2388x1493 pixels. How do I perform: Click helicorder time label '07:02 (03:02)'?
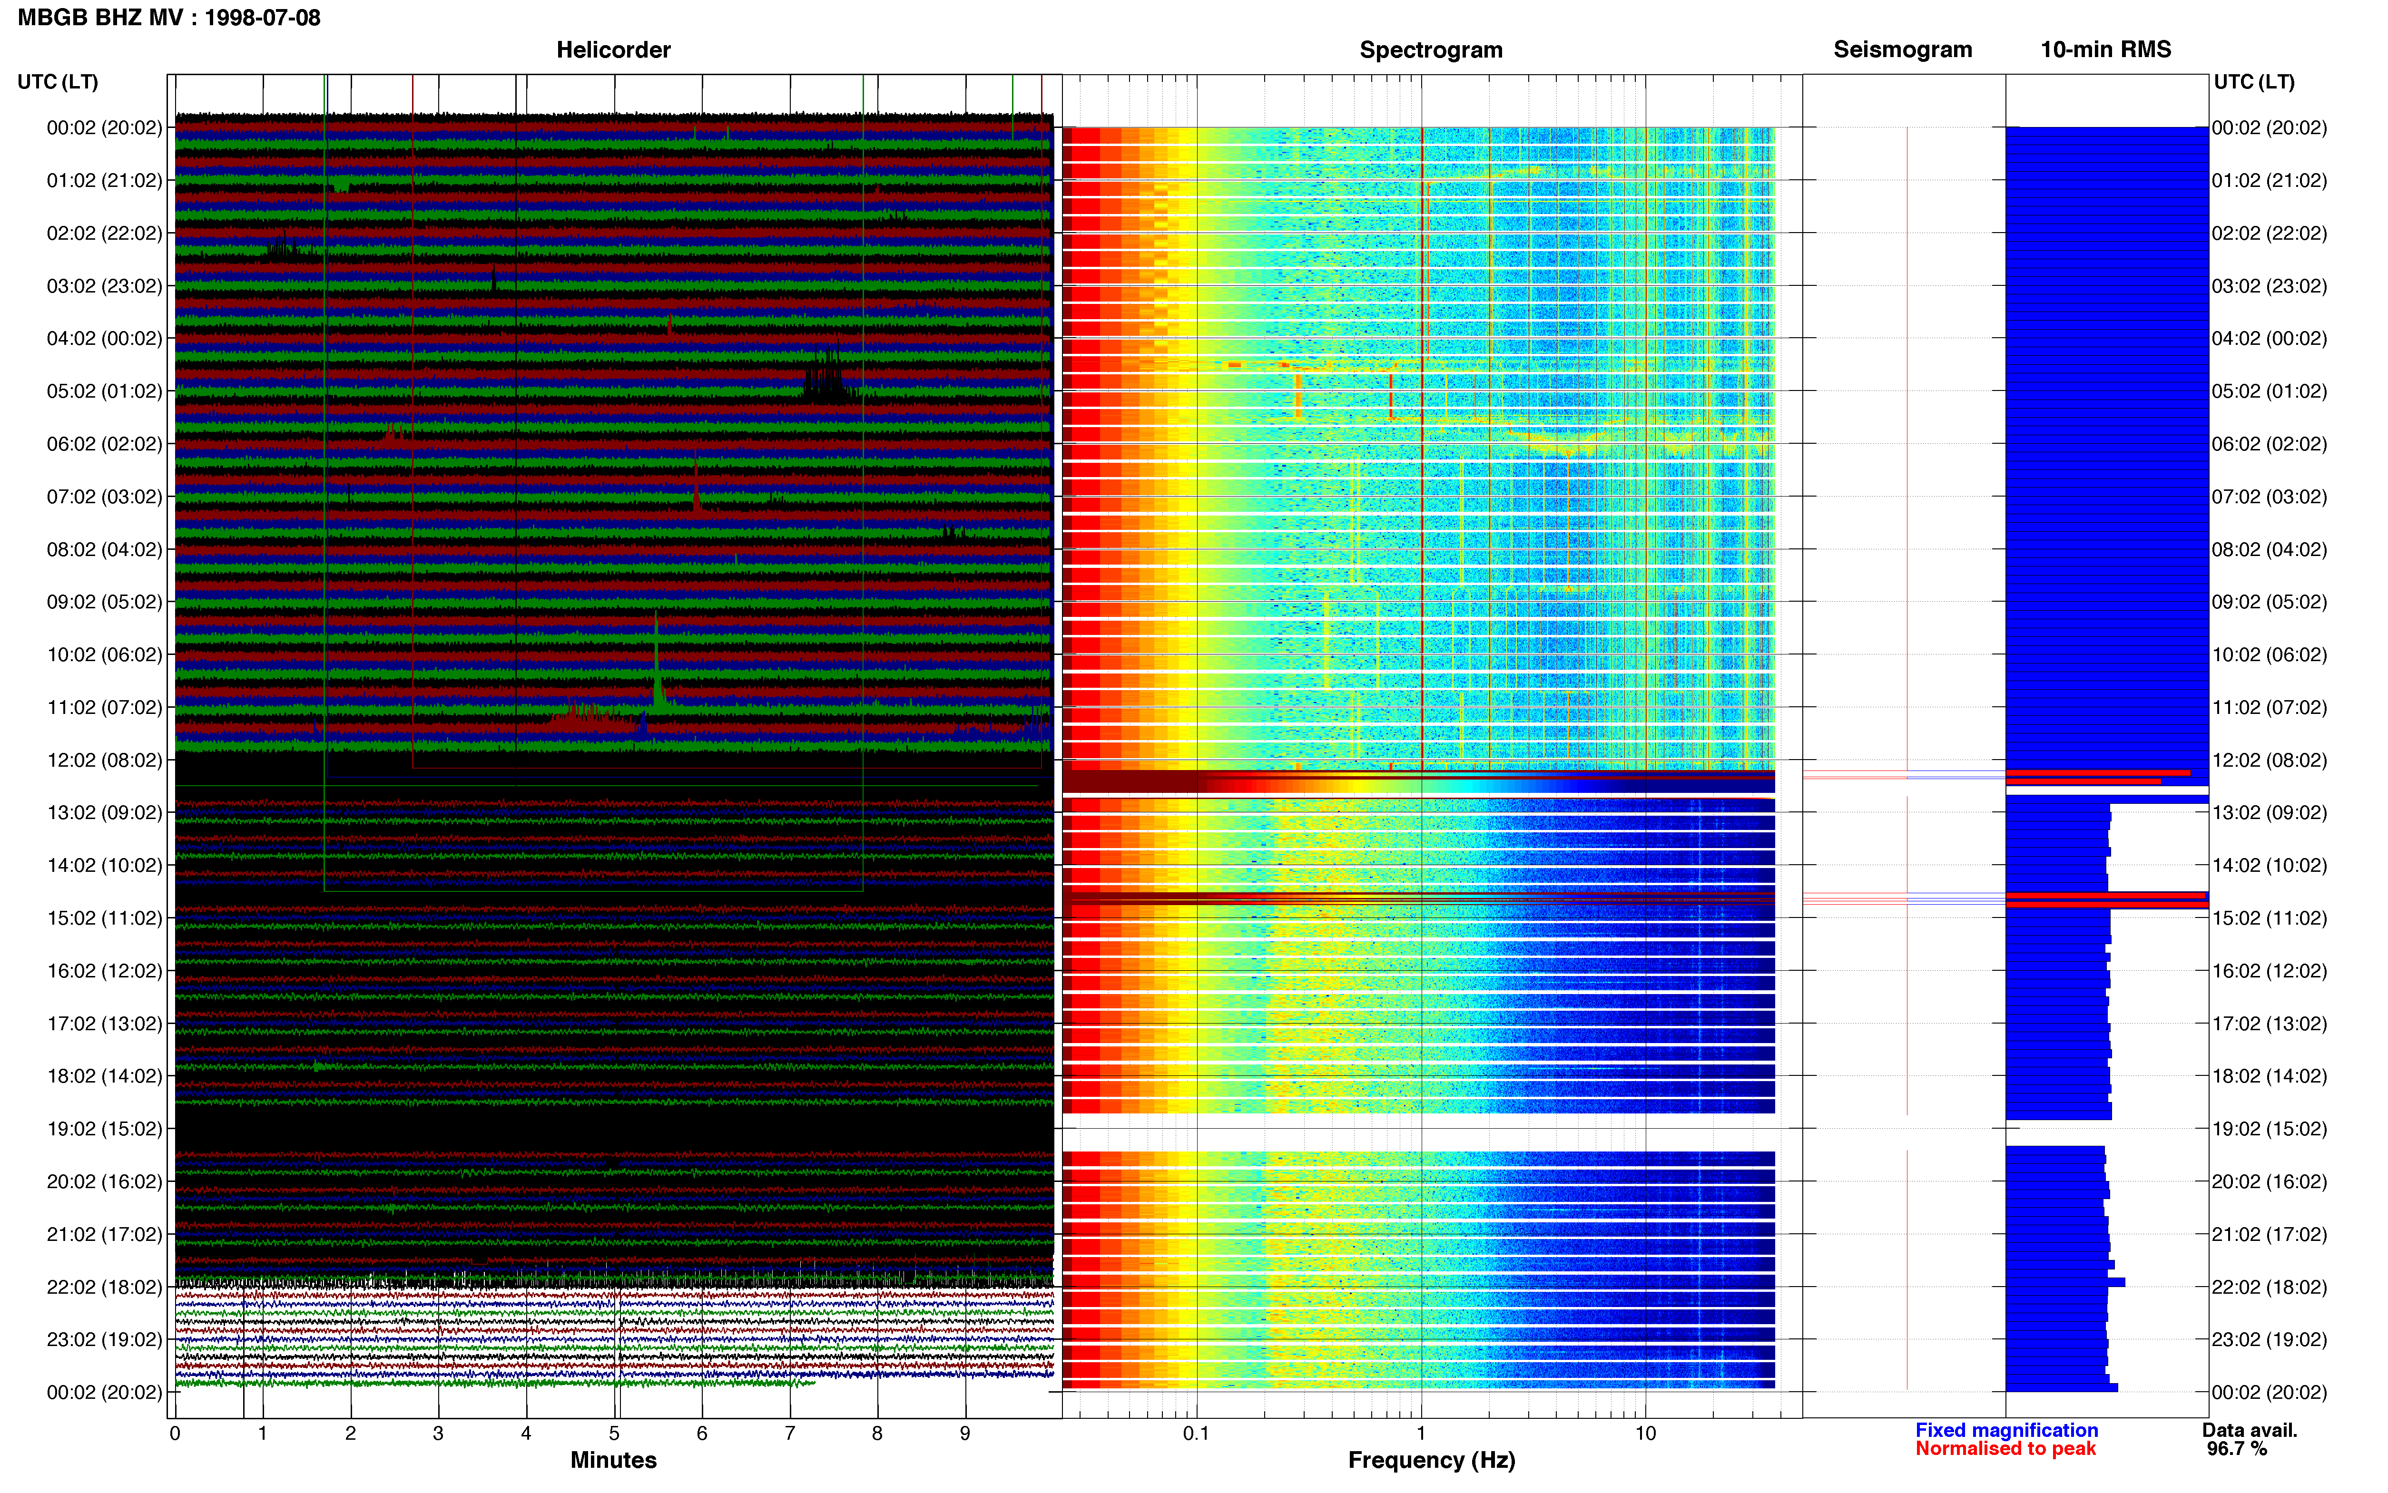(x=105, y=497)
